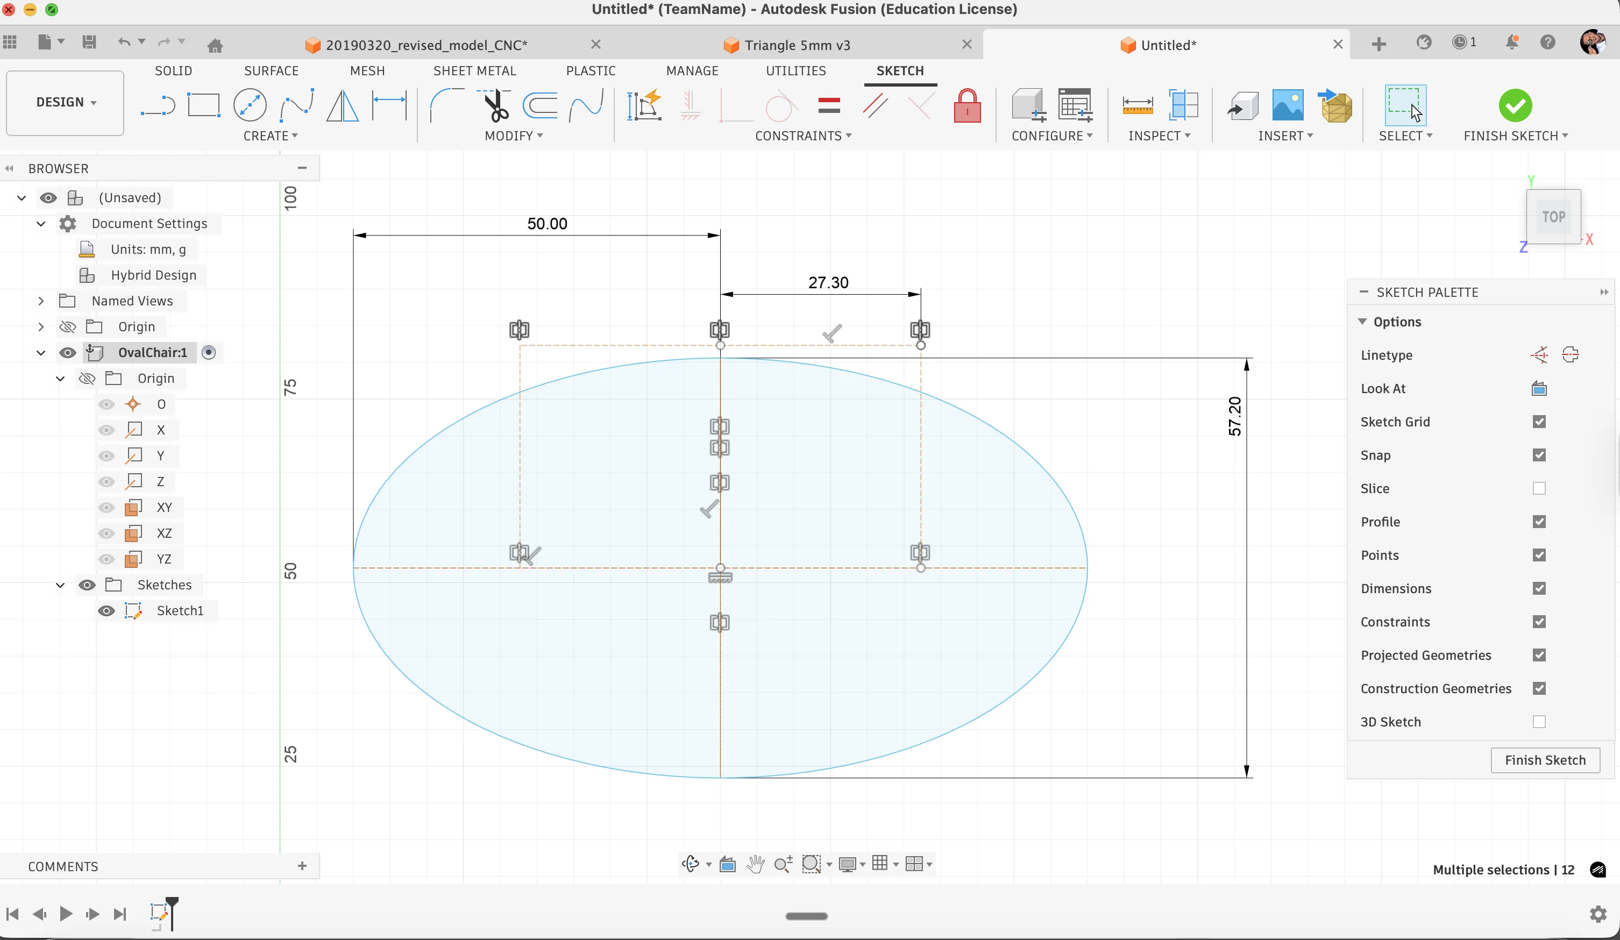Expand the Named Views tree item
Screen dimensions: 1620x940
pyautogui.click(x=41, y=300)
